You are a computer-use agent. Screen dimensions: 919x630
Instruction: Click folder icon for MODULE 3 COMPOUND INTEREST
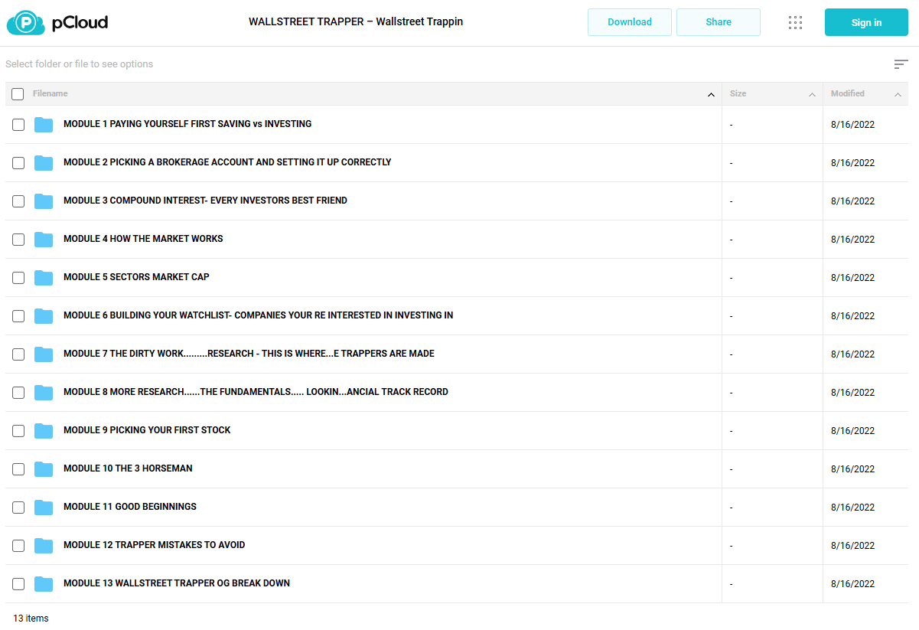click(44, 201)
